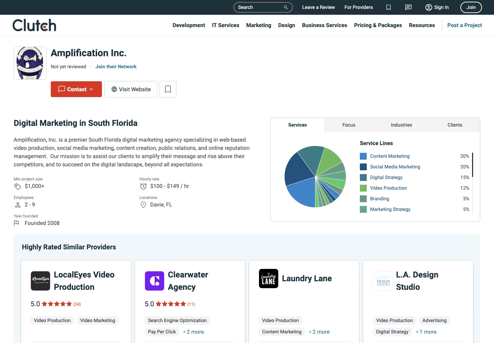Open the Clearwater Agency provider name
Viewport: 494px width, 343px height.
(x=188, y=281)
